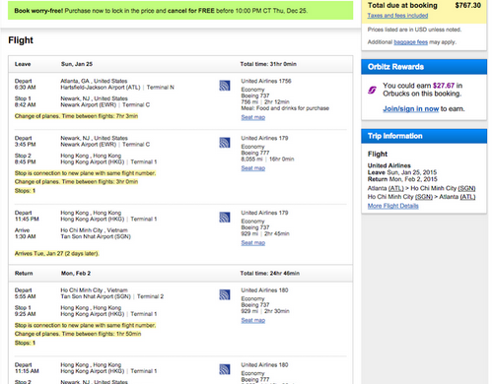
Task: Click the Orbitz Rewards panel header
Action: [x=424, y=67]
